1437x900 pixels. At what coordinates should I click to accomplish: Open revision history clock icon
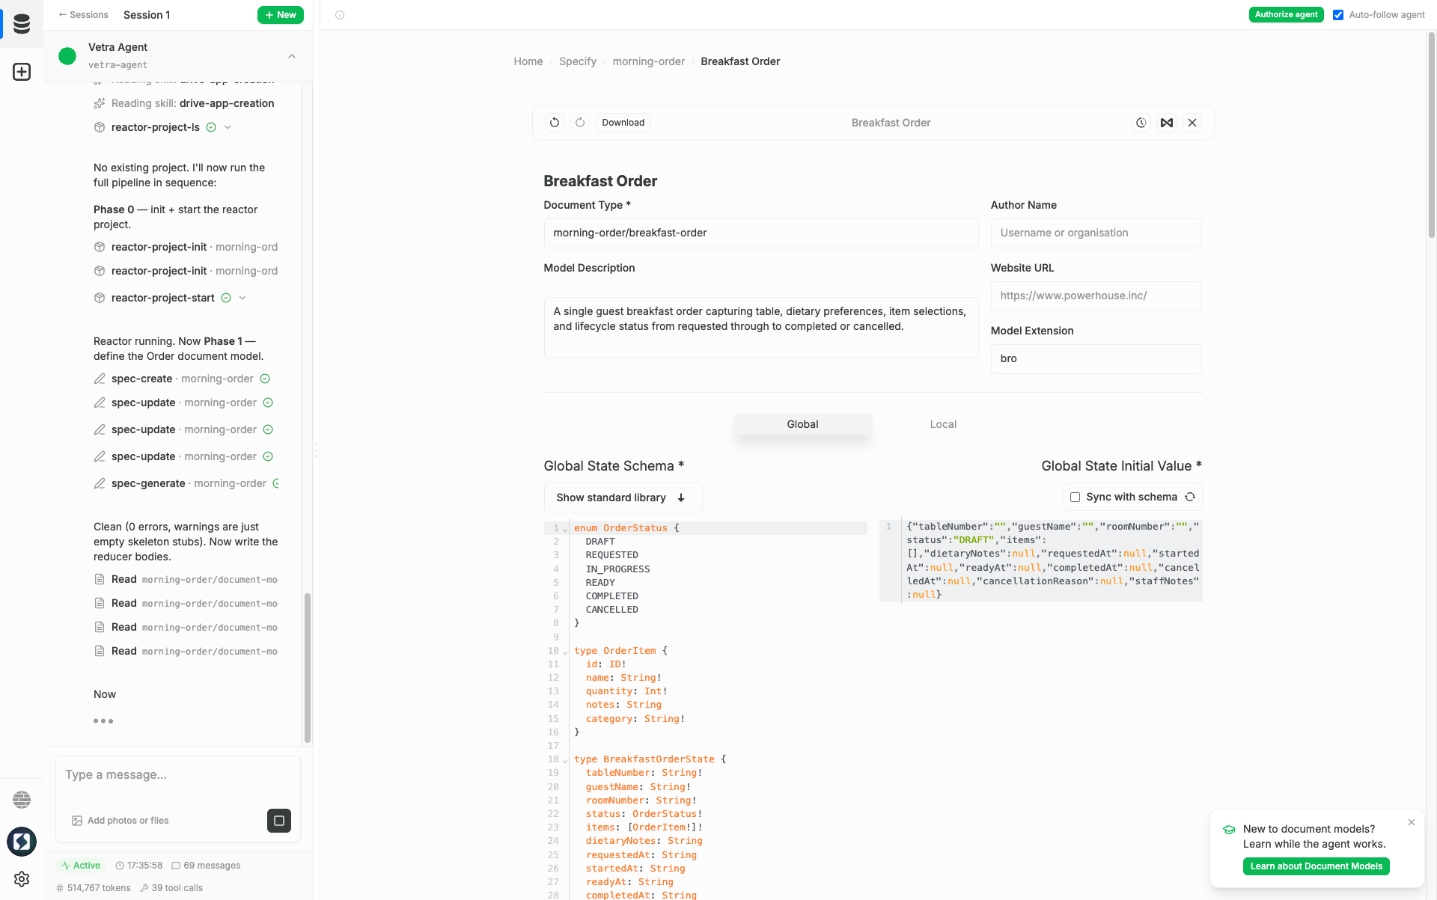coord(1141,123)
